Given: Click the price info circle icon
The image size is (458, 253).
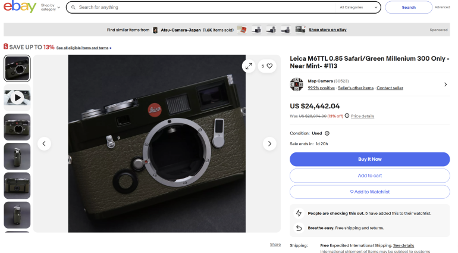Looking at the screenshot, I should pyautogui.click(x=347, y=116).
